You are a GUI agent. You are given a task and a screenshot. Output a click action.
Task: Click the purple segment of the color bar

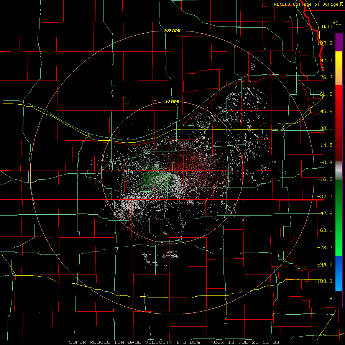click(338, 43)
